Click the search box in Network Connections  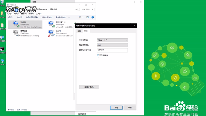(88, 9)
